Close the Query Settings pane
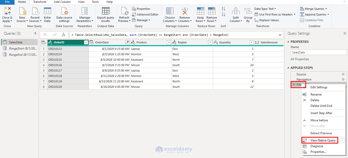 (345, 33)
